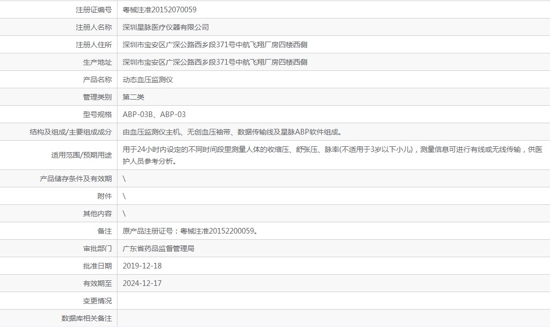Screen dimensions: 550x327
Task: Click the 结构及组成/主要组成成分 label
Action: [x=70, y=132]
